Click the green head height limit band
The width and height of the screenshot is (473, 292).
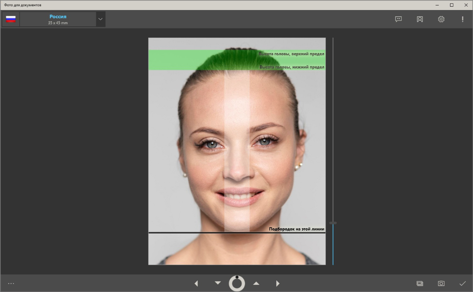coord(176,60)
